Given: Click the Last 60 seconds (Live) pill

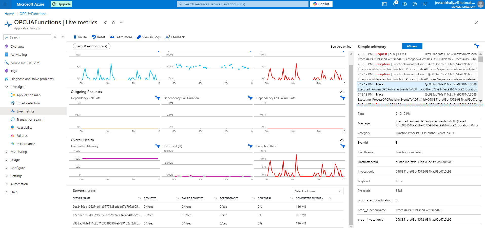Looking at the screenshot, I should (x=91, y=46).
